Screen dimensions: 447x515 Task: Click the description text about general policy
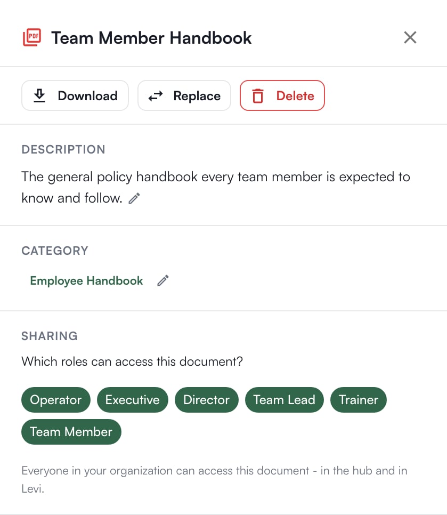coord(216,187)
